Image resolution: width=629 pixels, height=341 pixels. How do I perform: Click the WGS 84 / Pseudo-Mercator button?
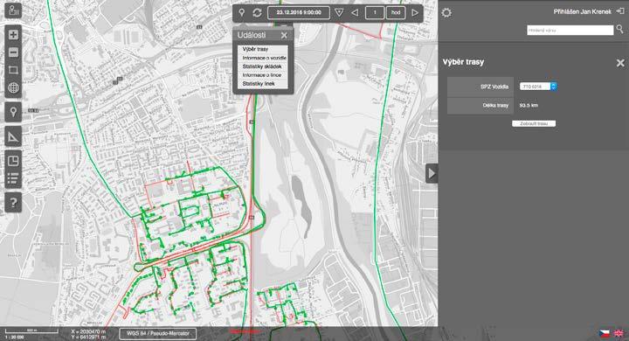[157, 333]
